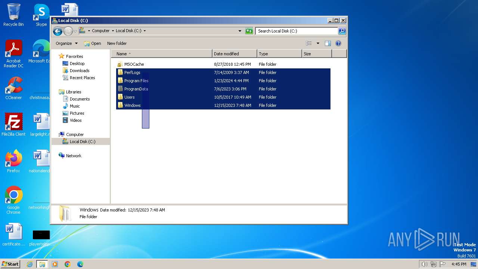Image resolution: width=478 pixels, height=269 pixels.
Task: Select the FileZilla Client desktop icon
Action: pos(13,125)
